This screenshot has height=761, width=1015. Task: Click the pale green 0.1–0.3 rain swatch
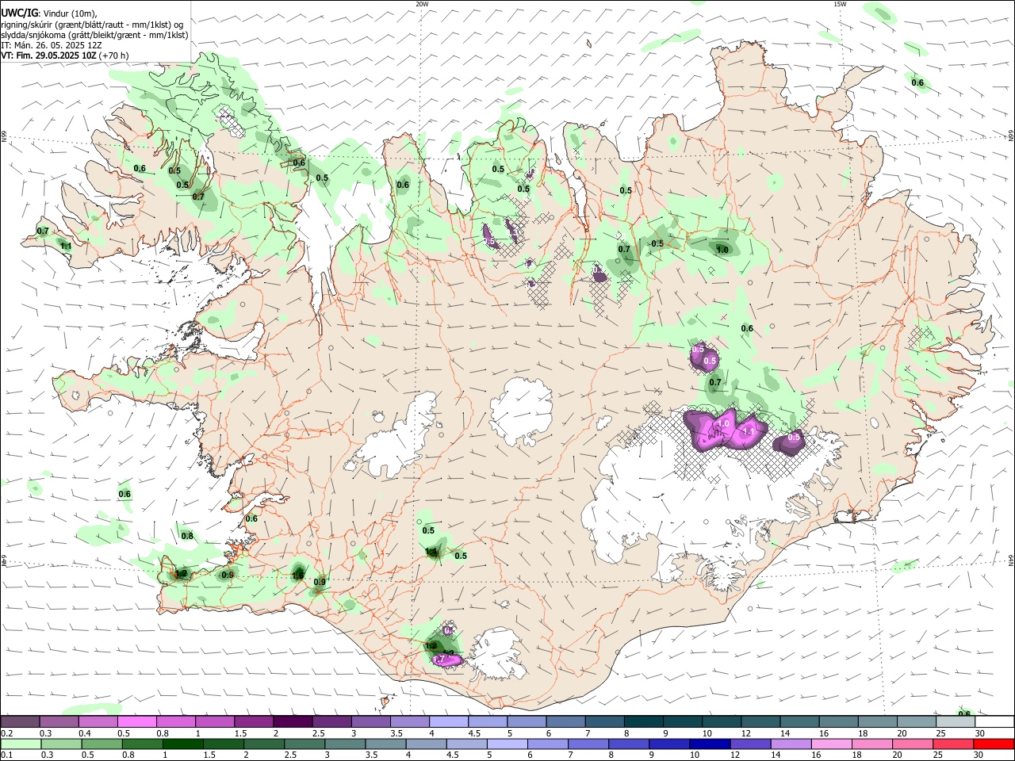(x=21, y=744)
